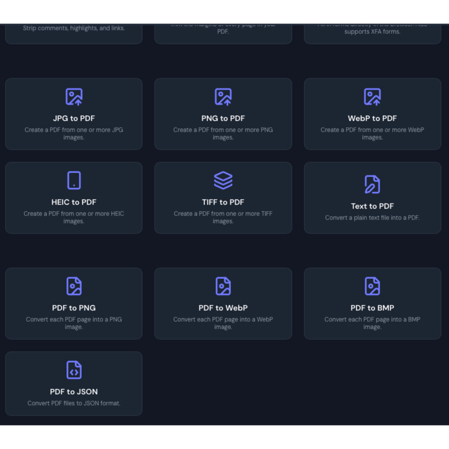Select the HEIC to PDF title
Image resolution: width=449 pixels, height=449 pixels.
click(74, 202)
